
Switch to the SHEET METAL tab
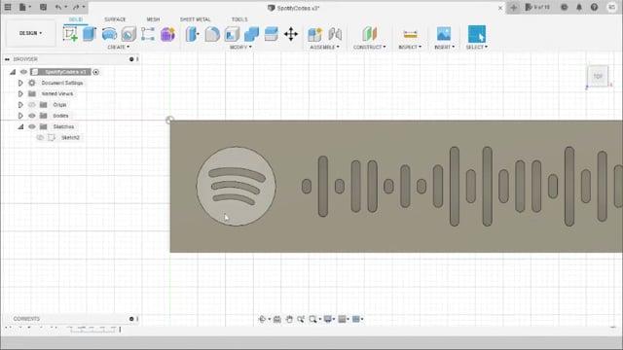click(x=195, y=19)
